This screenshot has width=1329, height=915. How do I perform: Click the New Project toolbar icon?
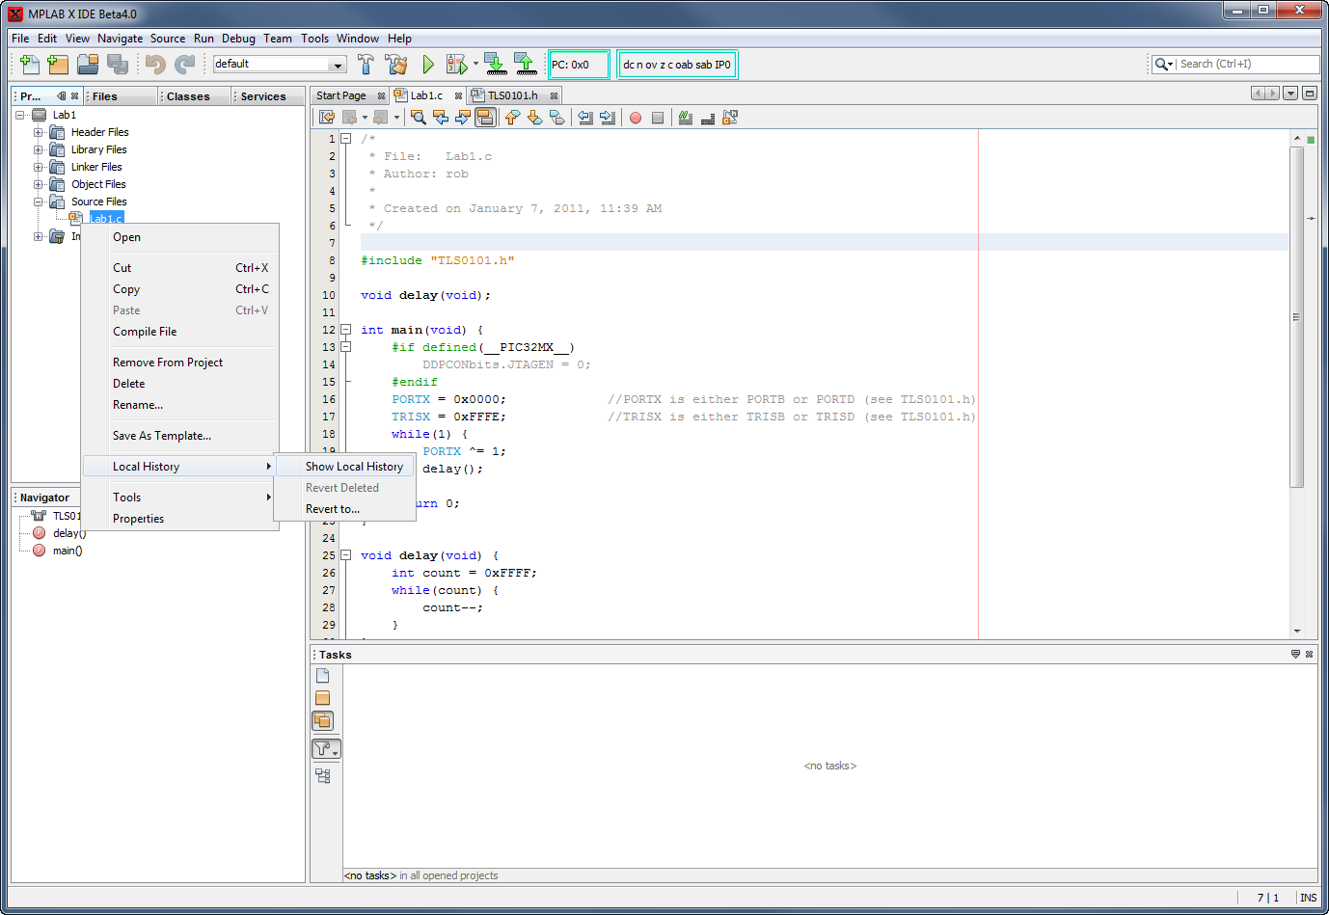59,65
